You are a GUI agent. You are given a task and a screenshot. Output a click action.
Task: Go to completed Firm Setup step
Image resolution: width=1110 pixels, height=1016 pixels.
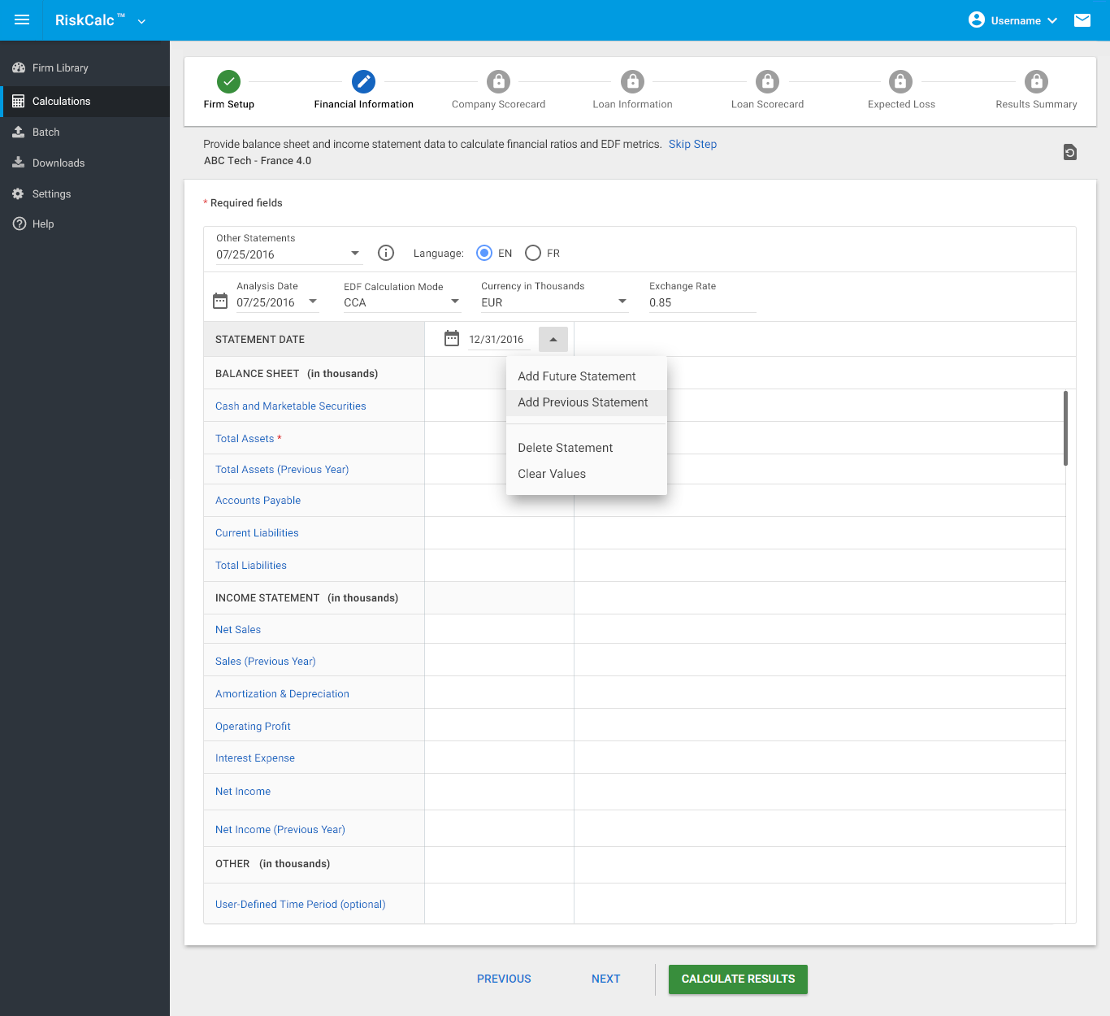[x=229, y=81]
